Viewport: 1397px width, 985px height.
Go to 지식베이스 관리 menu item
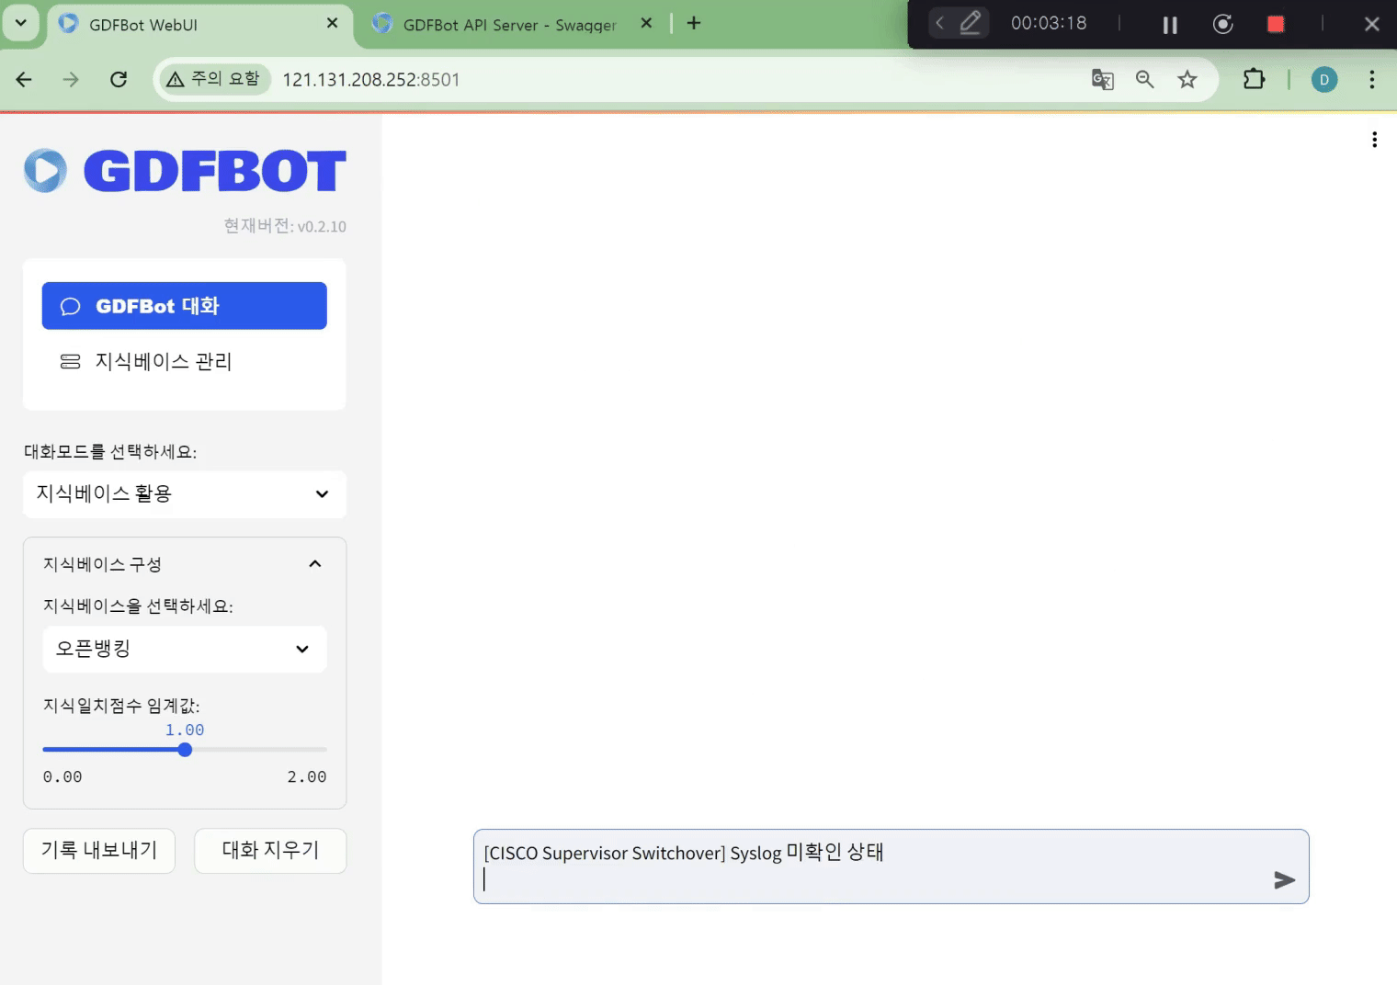pos(184,361)
